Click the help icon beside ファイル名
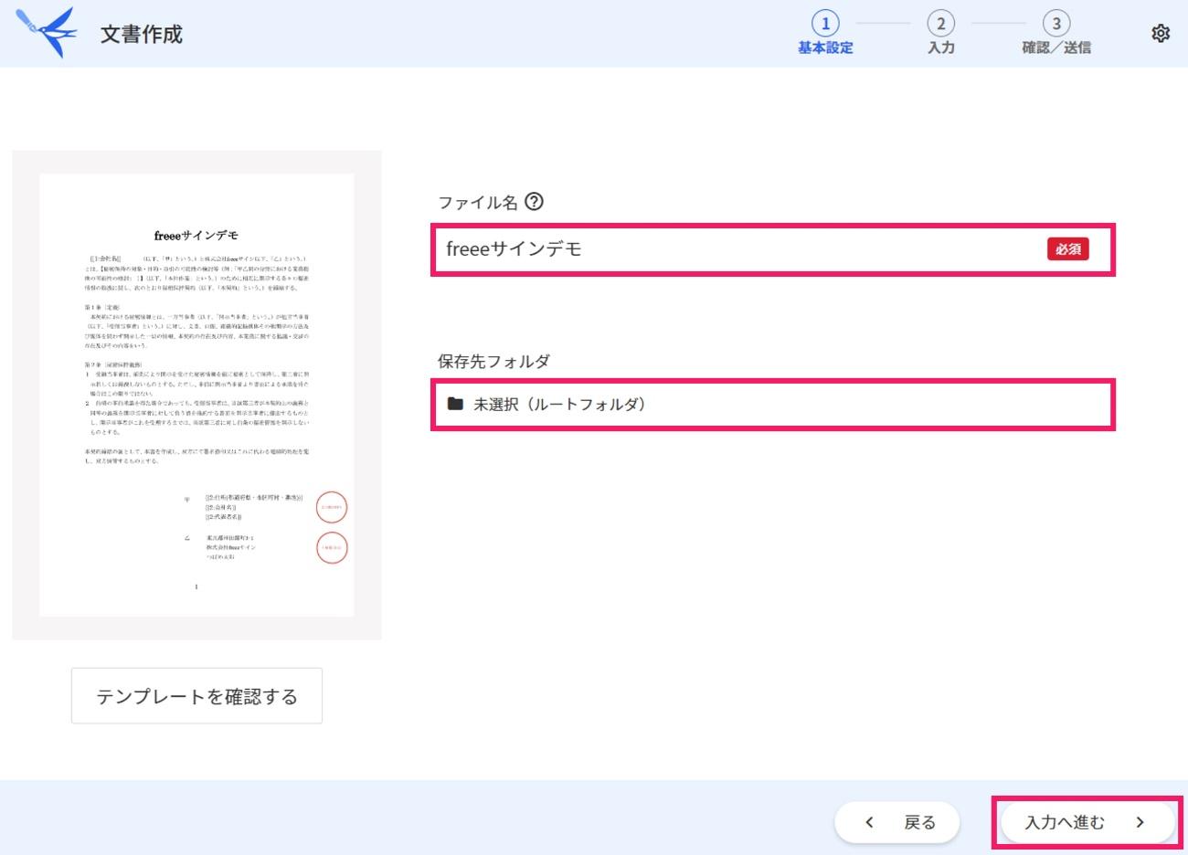1188x855 pixels. pos(535,202)
